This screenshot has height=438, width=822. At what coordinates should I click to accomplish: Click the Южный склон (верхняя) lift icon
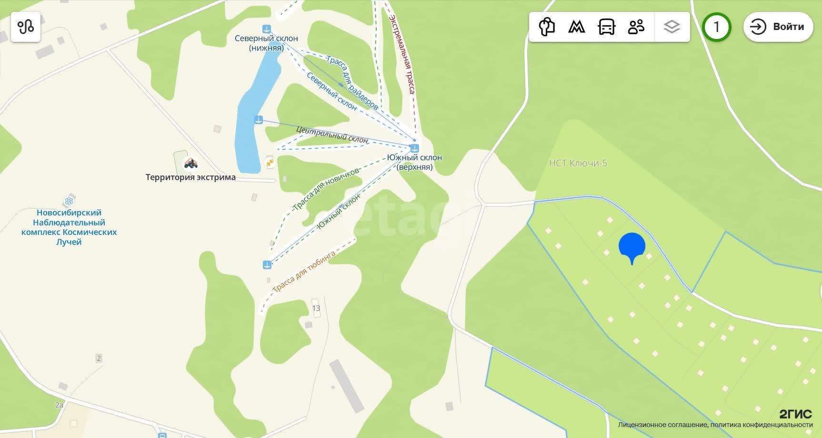point(414,148)
